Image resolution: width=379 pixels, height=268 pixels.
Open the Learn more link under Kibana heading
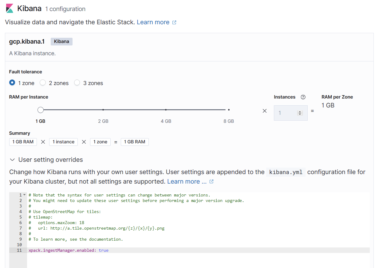click(x=153, y=22)
